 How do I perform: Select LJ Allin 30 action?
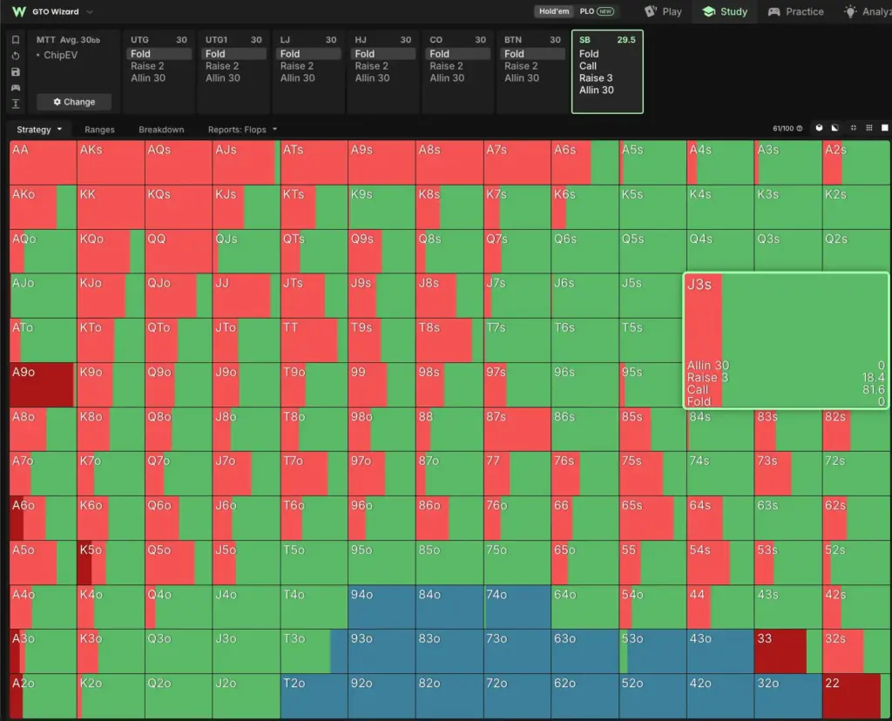(298, 77)
